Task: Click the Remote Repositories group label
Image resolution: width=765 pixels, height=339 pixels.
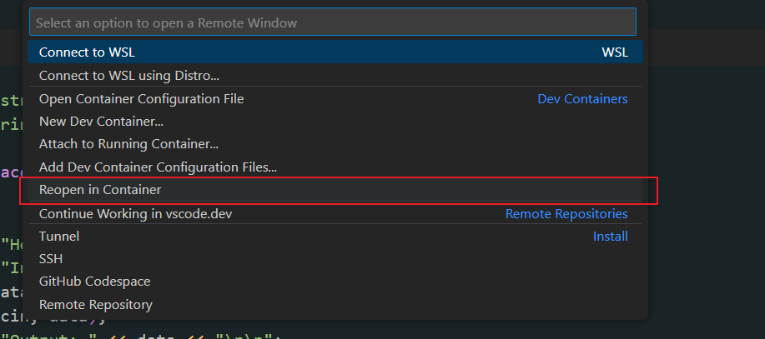Action: [566, 214]
